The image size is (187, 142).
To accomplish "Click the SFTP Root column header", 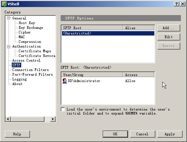I will tap(92, 28).
